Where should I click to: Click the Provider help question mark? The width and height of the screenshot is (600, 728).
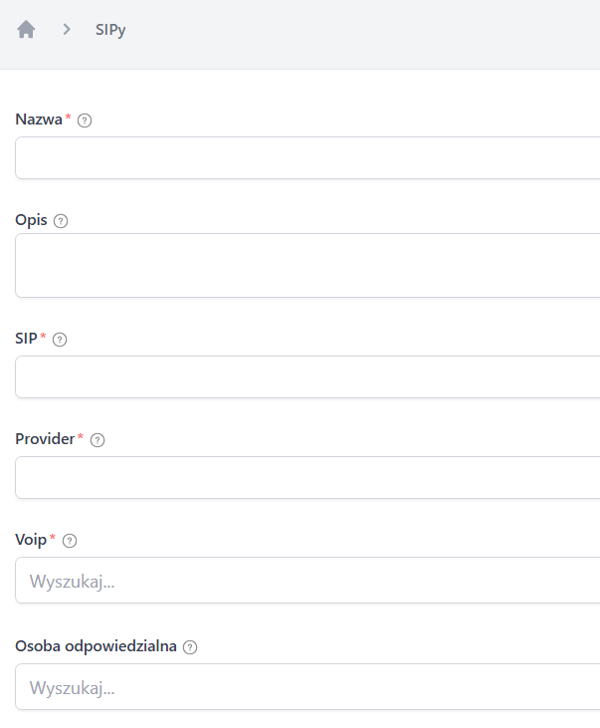[98, 440]
